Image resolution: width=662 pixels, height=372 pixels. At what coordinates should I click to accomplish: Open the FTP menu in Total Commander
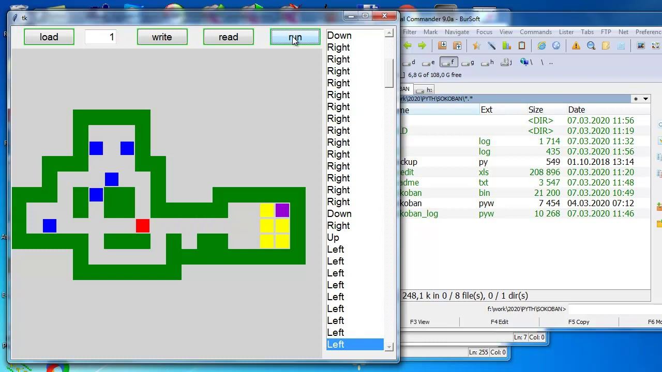[x=606, y=32]
